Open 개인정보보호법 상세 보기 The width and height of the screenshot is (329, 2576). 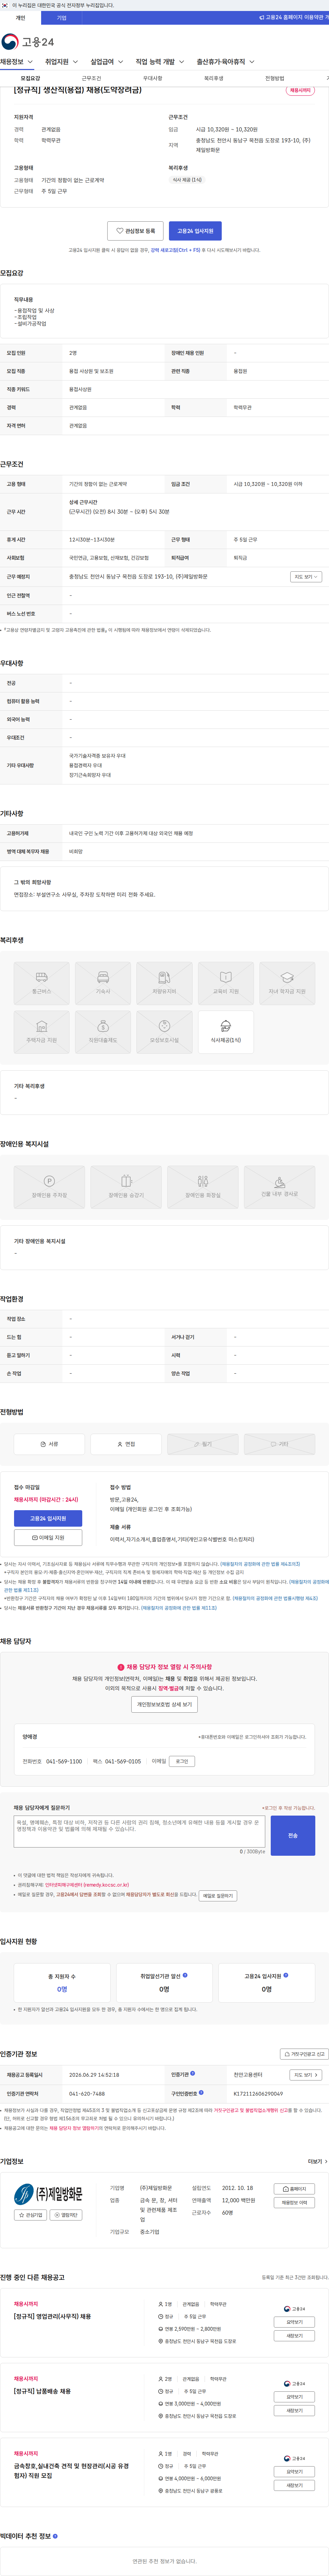(x=164, y=1704)
